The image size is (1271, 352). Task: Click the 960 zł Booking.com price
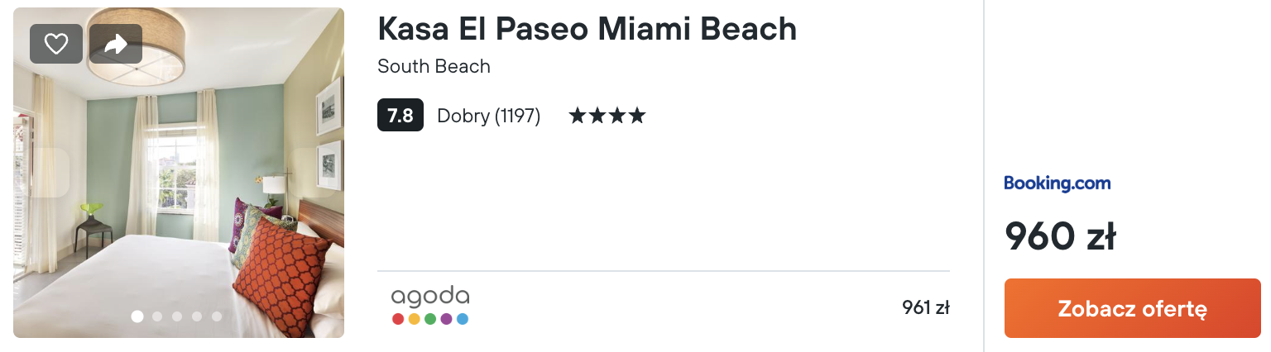[x=1060, y=237]
